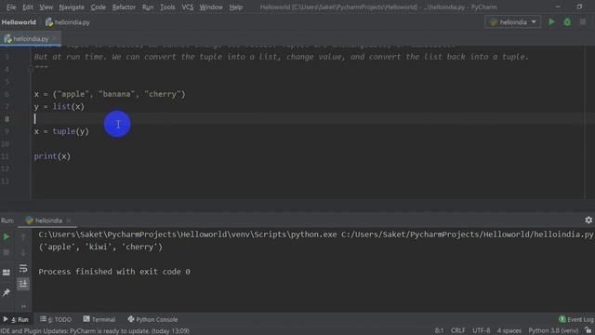Change the 4 spaces indent setting
The image size is (595, 335).
click(x=509, y=330)
